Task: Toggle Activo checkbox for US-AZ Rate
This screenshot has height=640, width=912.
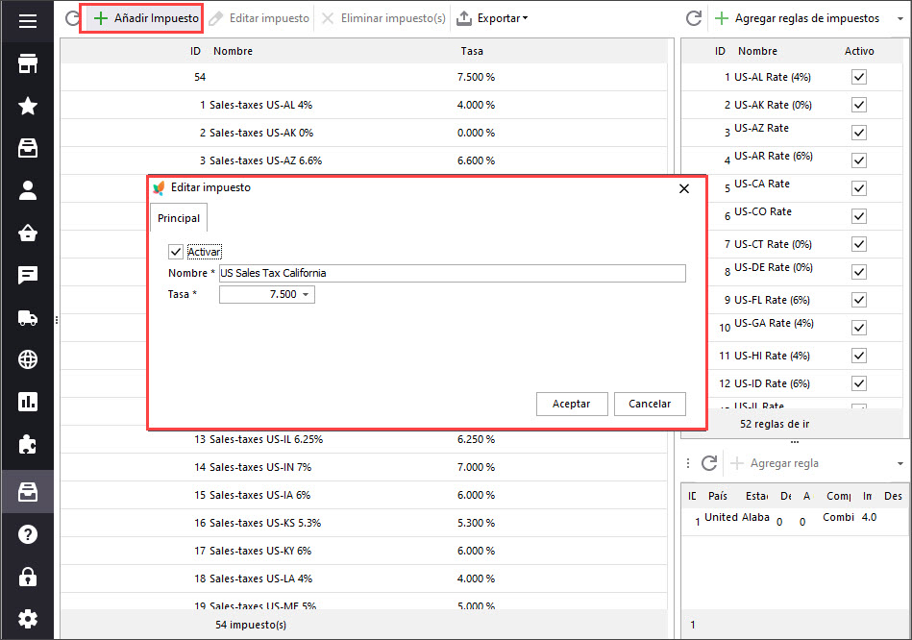Action: pyautogui.click(x=859, y=133)
